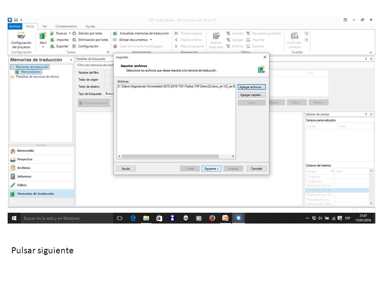The height and width of the screenshot is (290, 387).
Task: Select Memorias de traducción tree folder
Action: pyautogui.click(x=29, y=67)
